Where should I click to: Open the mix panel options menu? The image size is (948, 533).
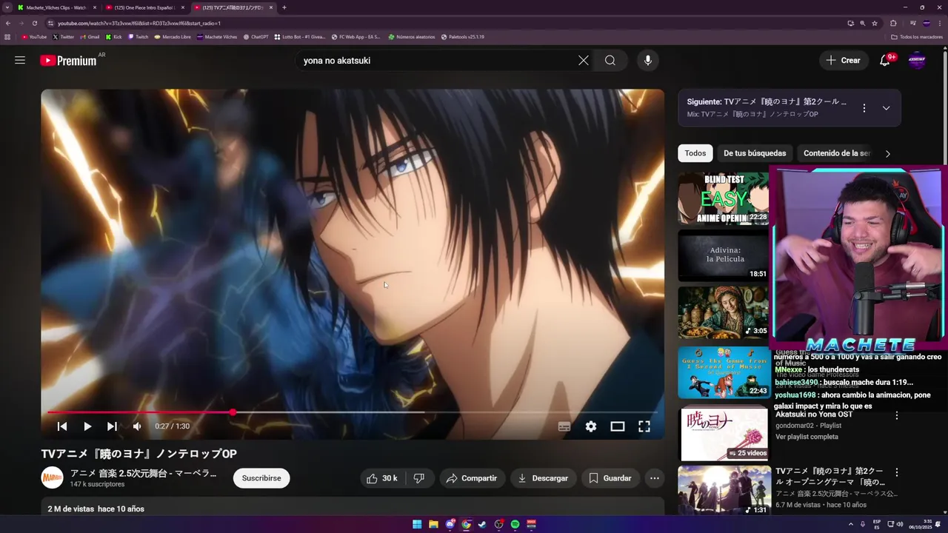pyautogui.click(x=864, y=108)
